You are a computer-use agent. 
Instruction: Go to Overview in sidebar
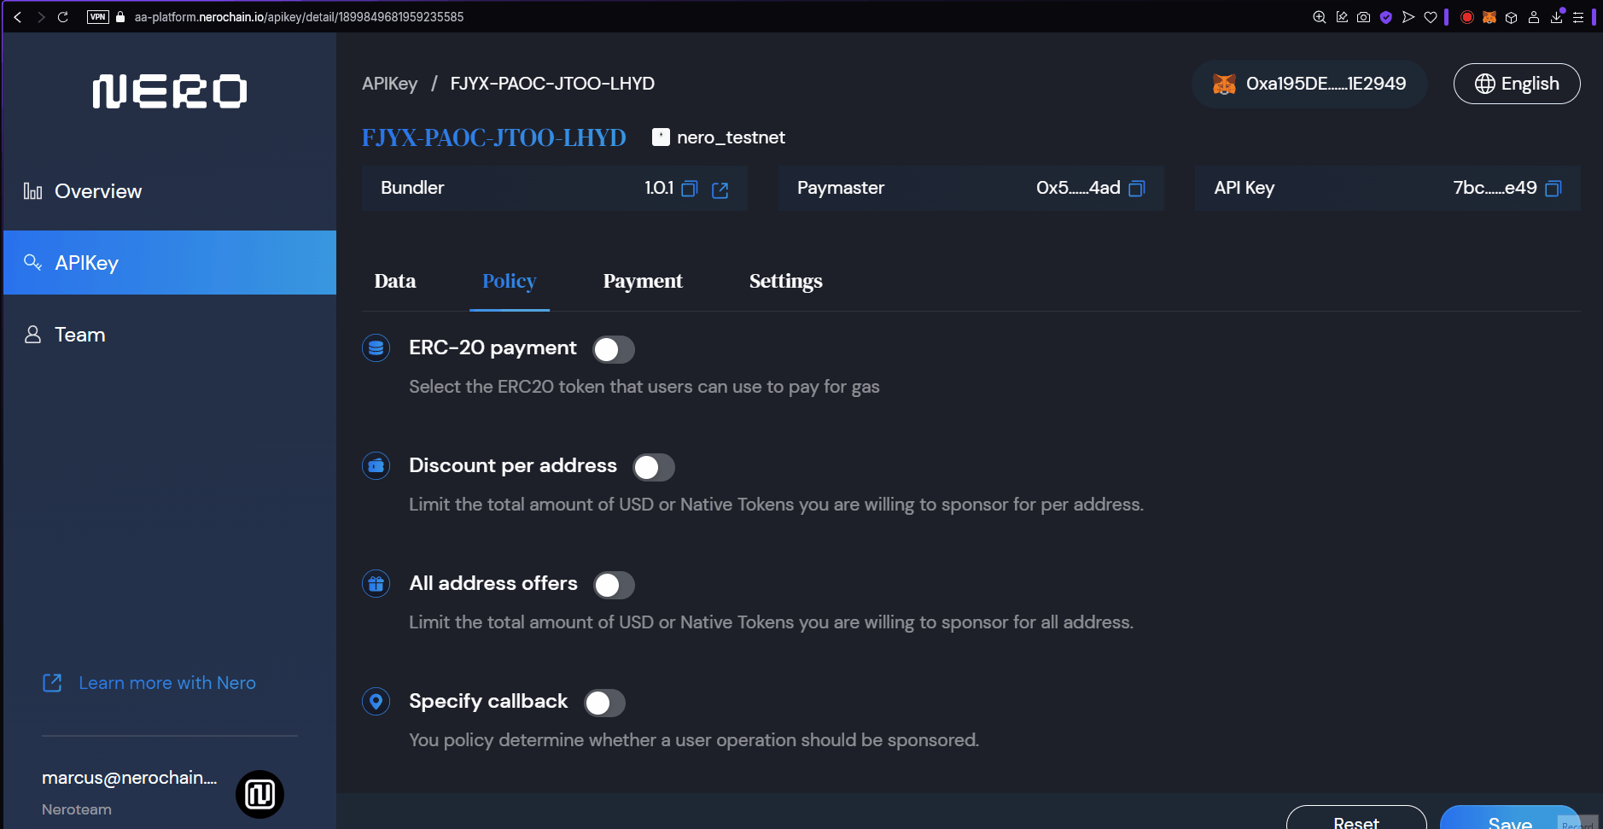(98, 191)
